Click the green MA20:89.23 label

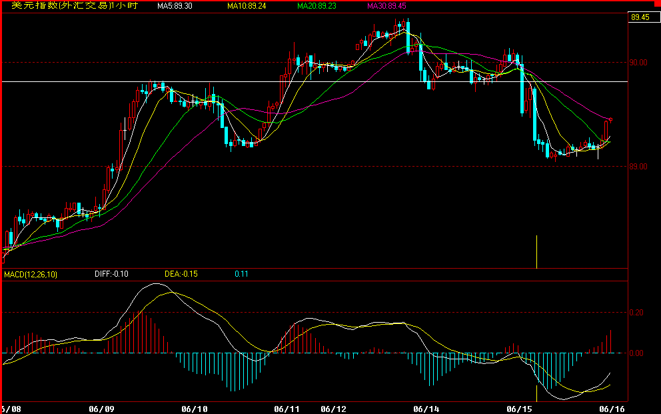(x=317, y=6)
